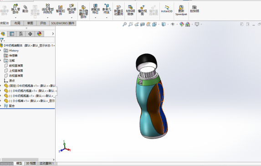261x166 pixels.
Task: Toggle 显示隐藏的零部件 (Show Hidden Components)
Action: tap(83, 11)
